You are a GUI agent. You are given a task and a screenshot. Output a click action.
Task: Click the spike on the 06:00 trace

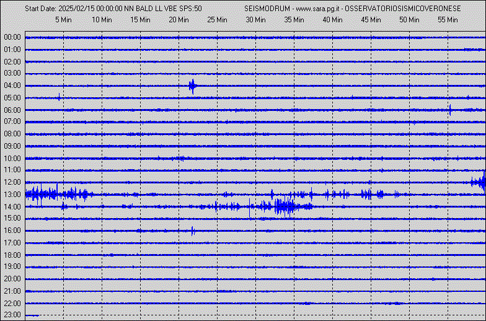pyautogui.click(x=450, y=110)
